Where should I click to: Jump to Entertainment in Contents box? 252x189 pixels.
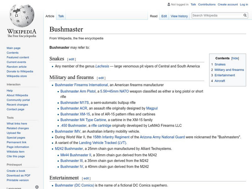click(x=225, y=75)
